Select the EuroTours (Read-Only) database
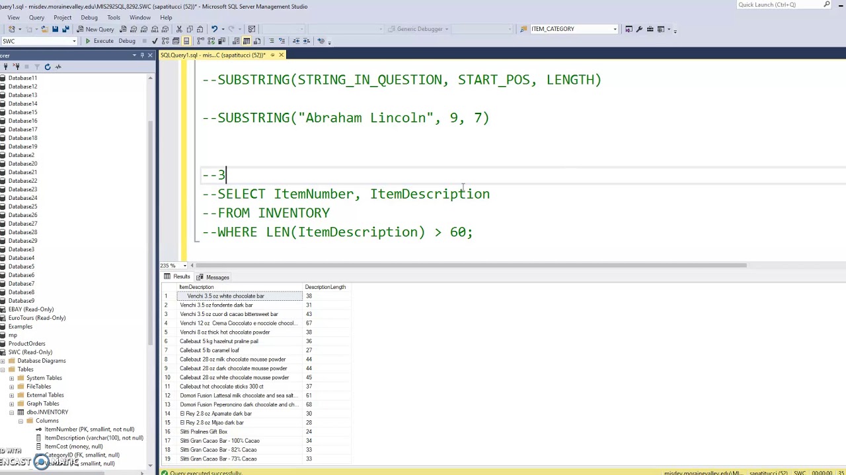846x475 pixels. coord(37,318)
